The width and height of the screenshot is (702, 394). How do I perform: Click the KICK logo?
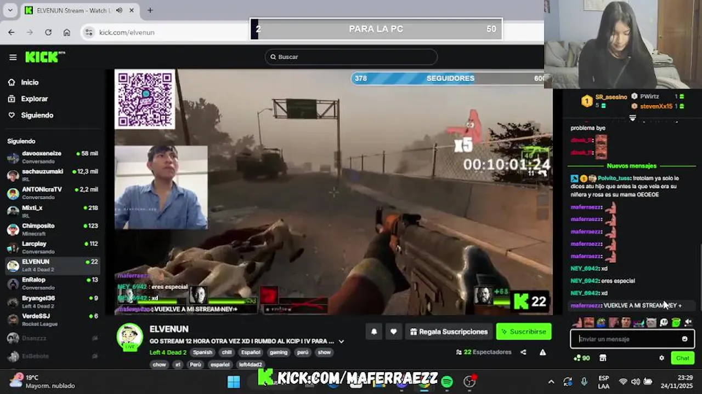(x=44, y=56)
